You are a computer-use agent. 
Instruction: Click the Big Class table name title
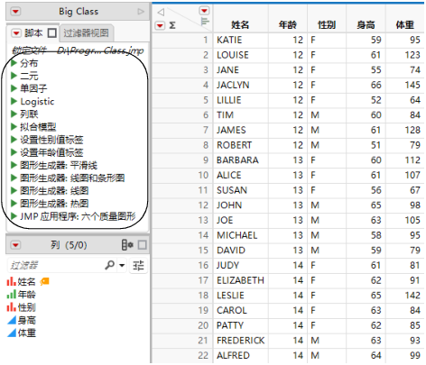pyautogui.click(x=79, y=12)
